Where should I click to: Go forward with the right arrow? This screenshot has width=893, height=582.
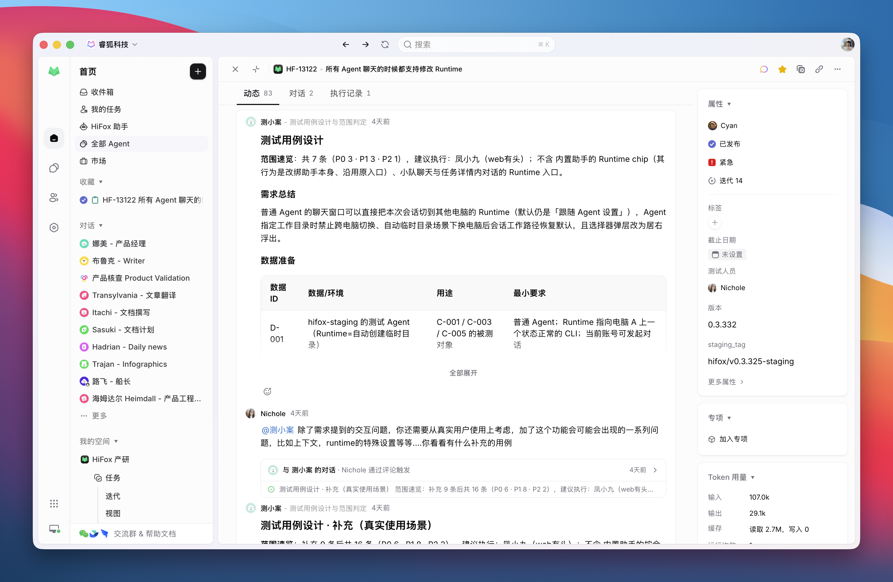(365, 44)
